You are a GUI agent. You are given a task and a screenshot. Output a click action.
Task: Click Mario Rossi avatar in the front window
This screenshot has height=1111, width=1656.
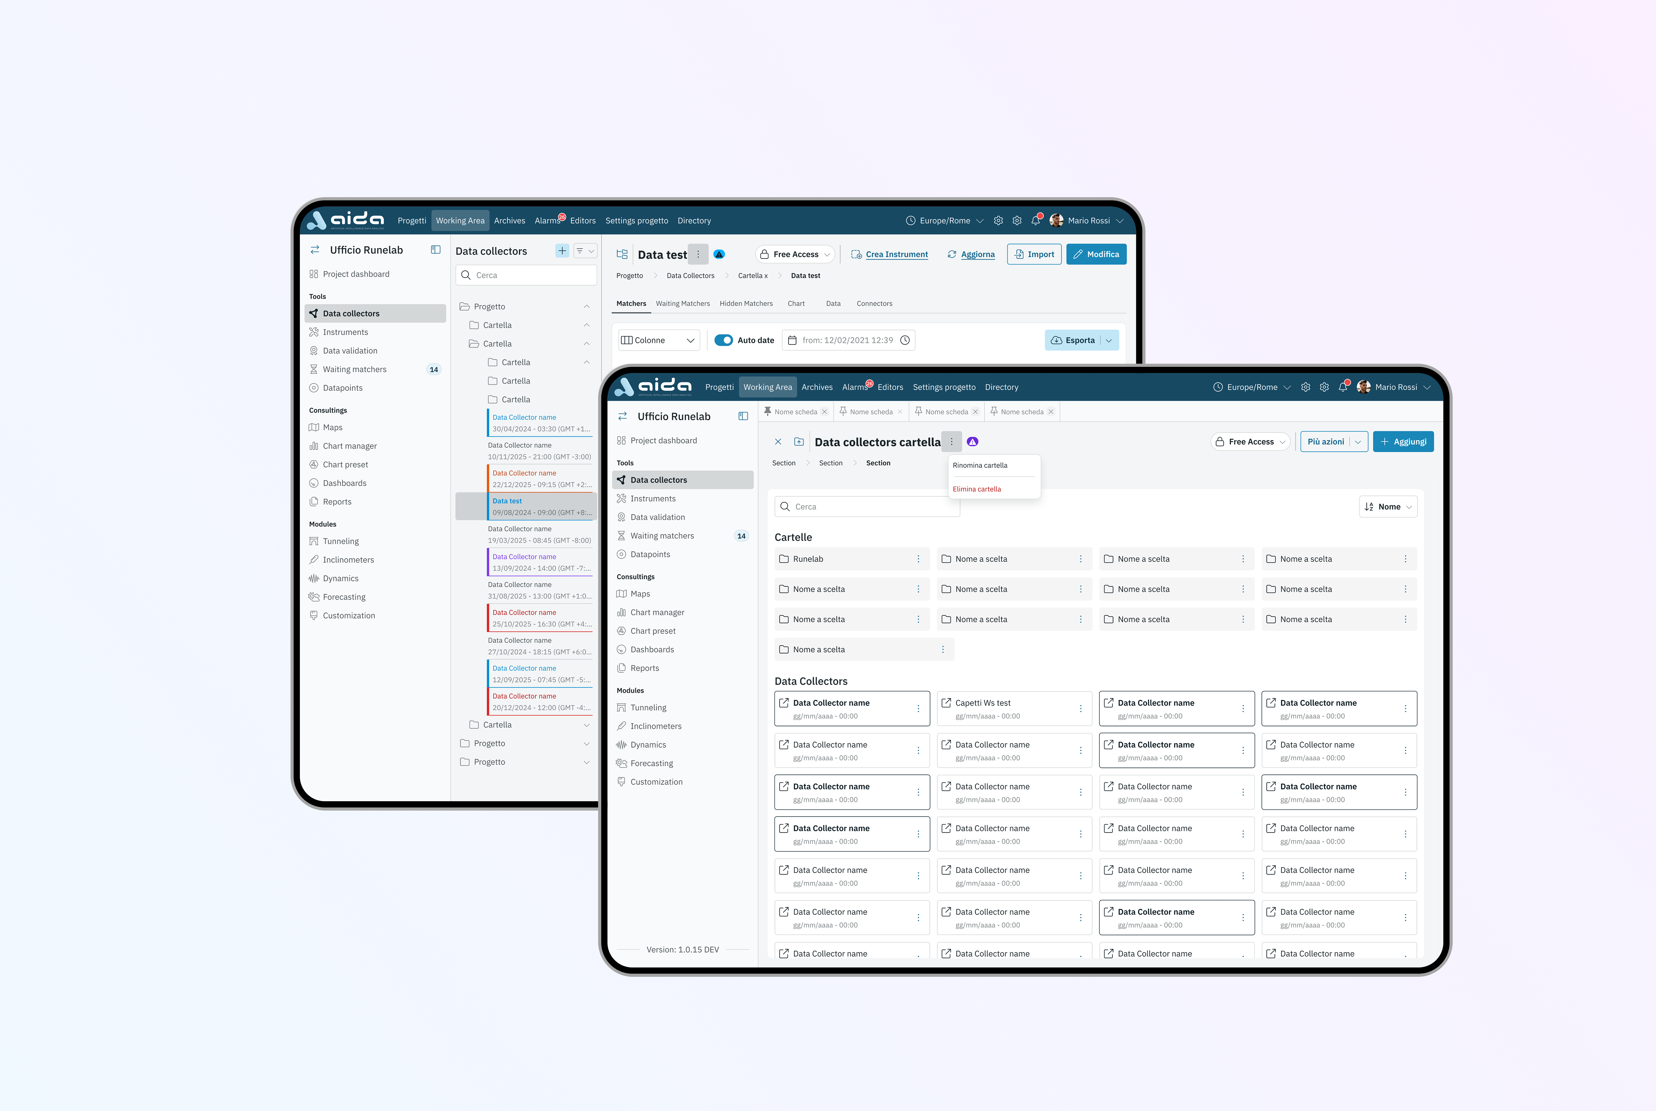1364,387
